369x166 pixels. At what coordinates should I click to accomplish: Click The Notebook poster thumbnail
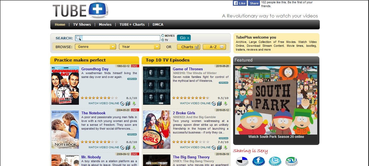65,130
